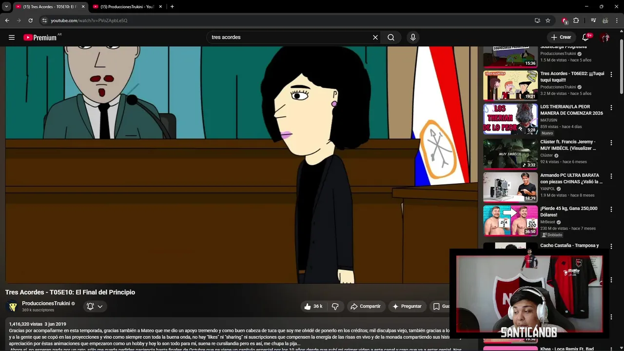The height and width of the screenshot is (351, 624).
Task: Click the 'Tres Acordes - T05E10: El Final del Principio' title
Action: tap(70, 292)
